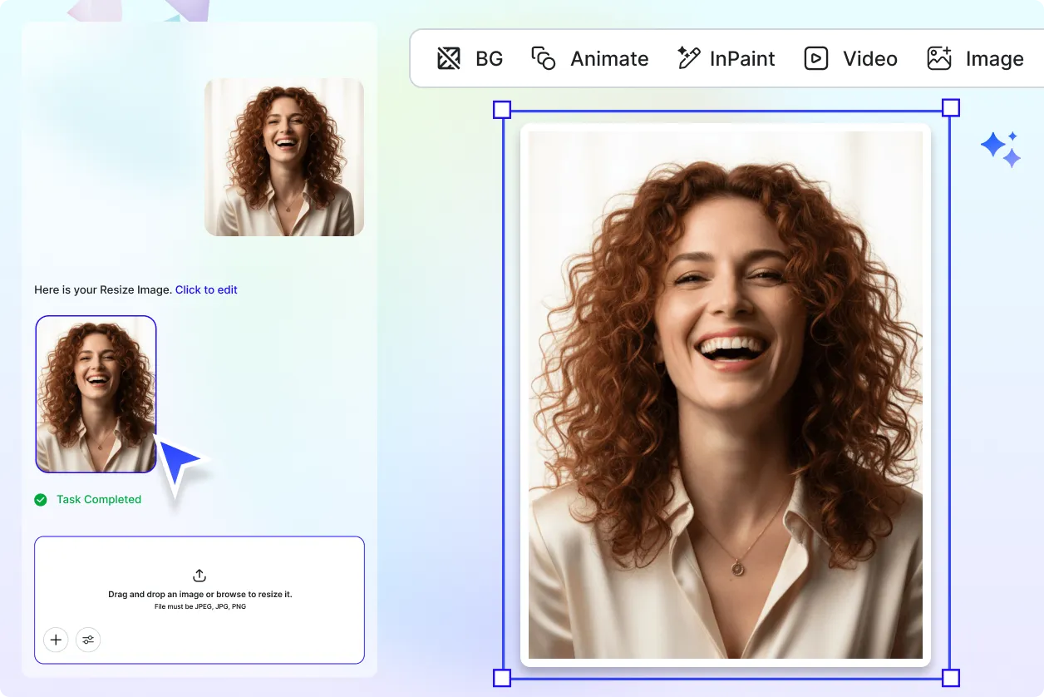Click the Image tool icon
Image resolution: width=1044 pixels, height=697 pixels.
[x=939, y=59]
